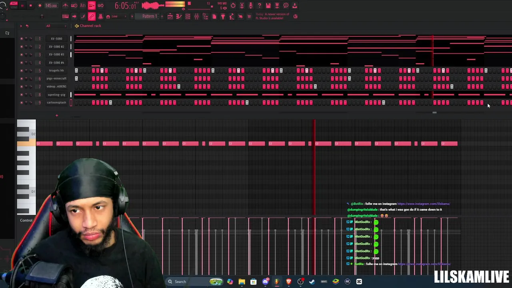Viewport: 512px width, 288px height.
Task: Open the Piano roll view icon
Action: click(x=179, y=16)
